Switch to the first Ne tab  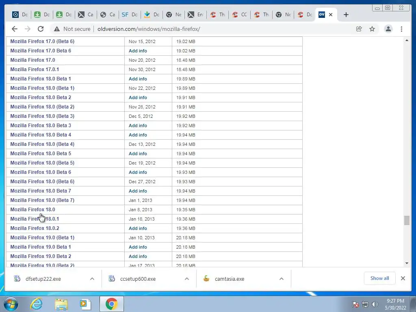pyautogui.click(x=174, y=15)
